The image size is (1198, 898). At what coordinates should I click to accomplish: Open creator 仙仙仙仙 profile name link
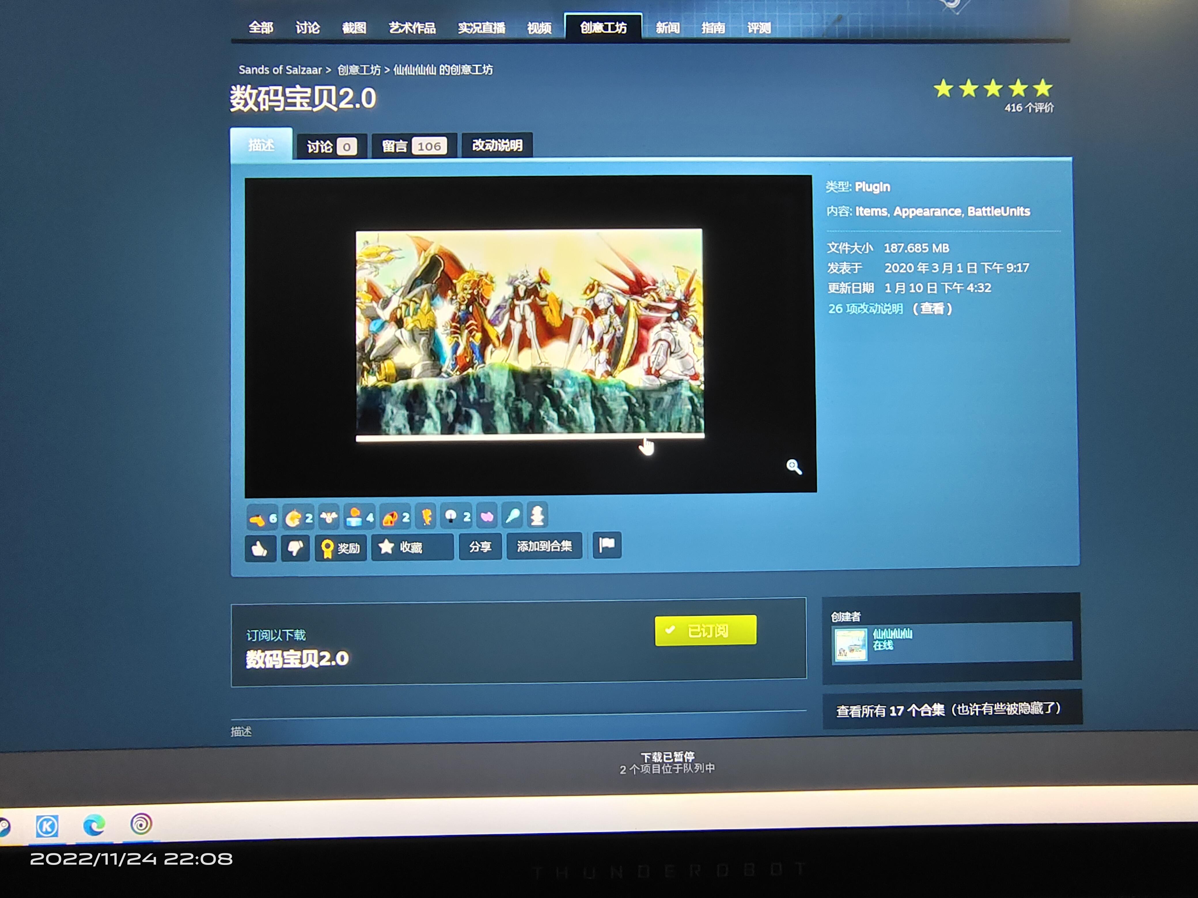click(x=892, y=633)
